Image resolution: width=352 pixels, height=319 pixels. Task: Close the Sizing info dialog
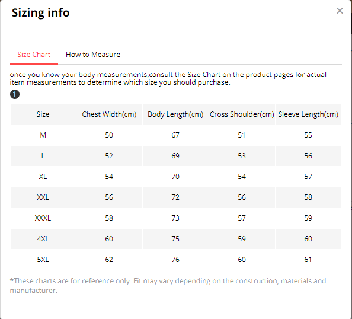pyautogui.click(x=340, y=11)
